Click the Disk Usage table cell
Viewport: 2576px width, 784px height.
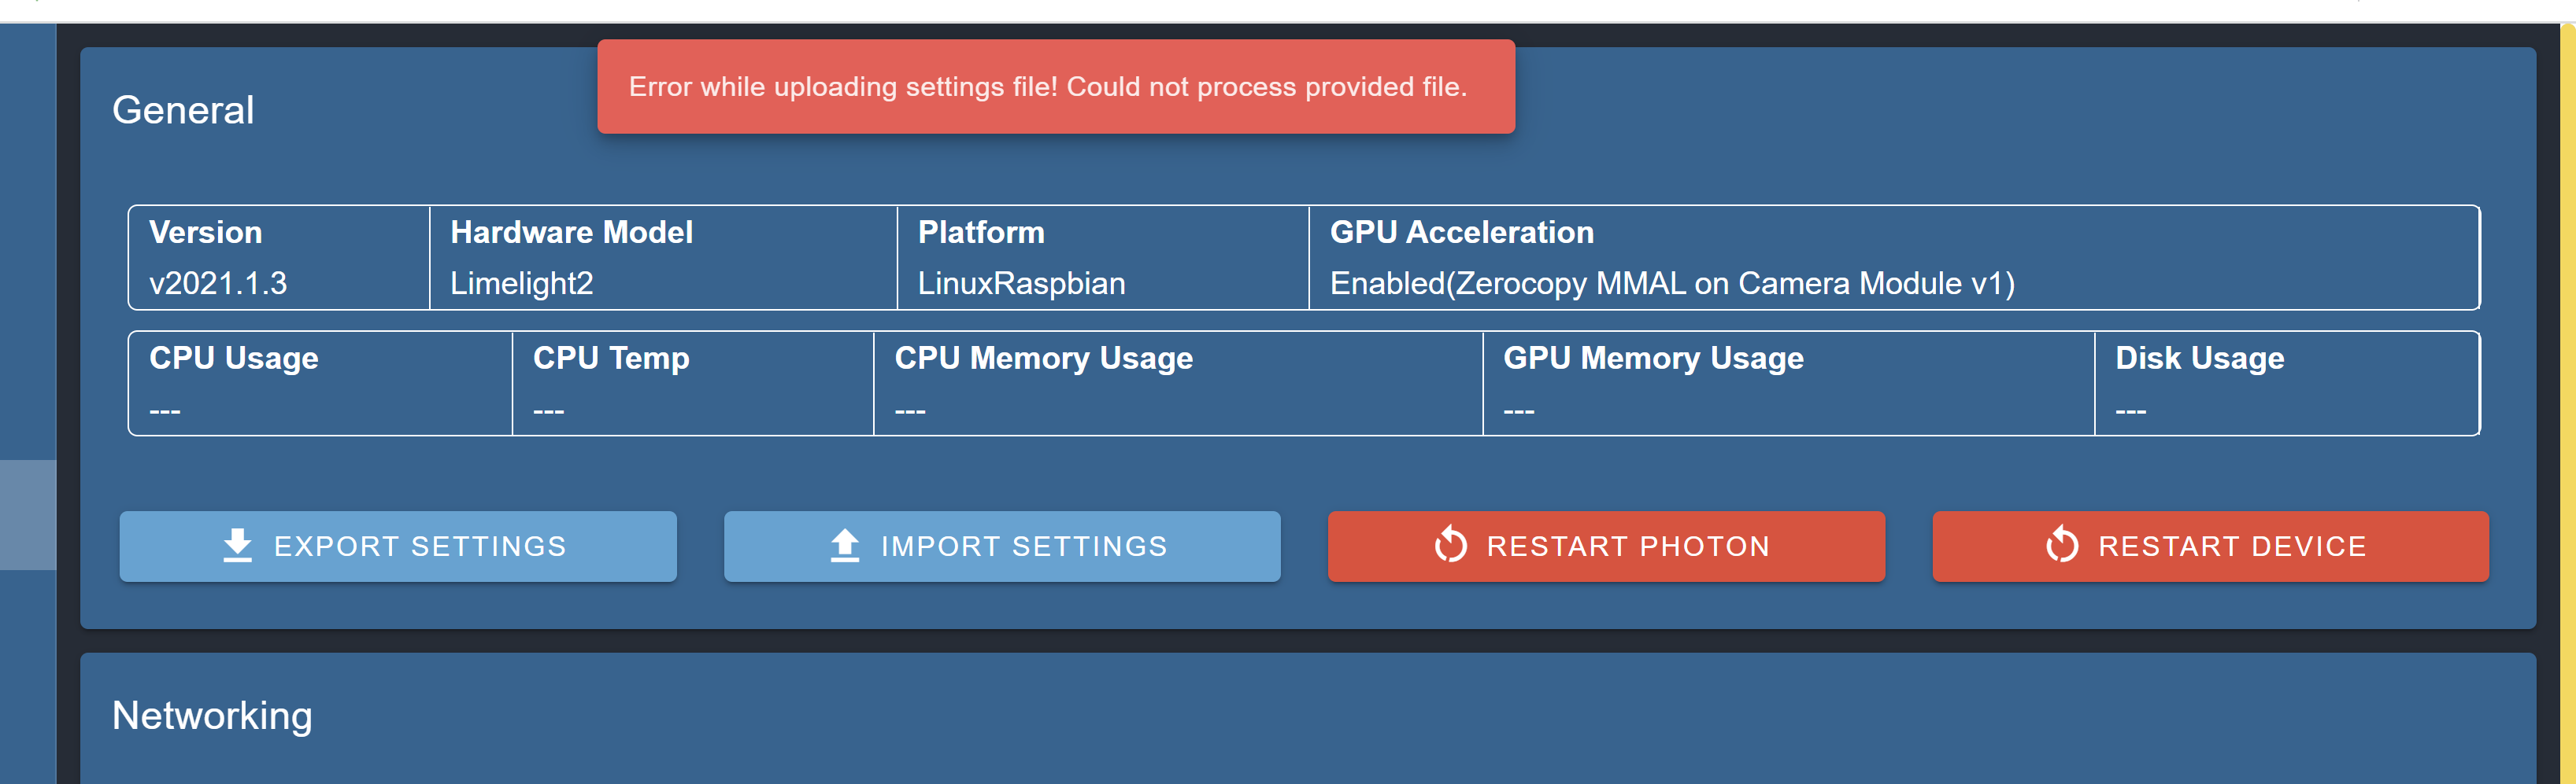point(2288,384)
